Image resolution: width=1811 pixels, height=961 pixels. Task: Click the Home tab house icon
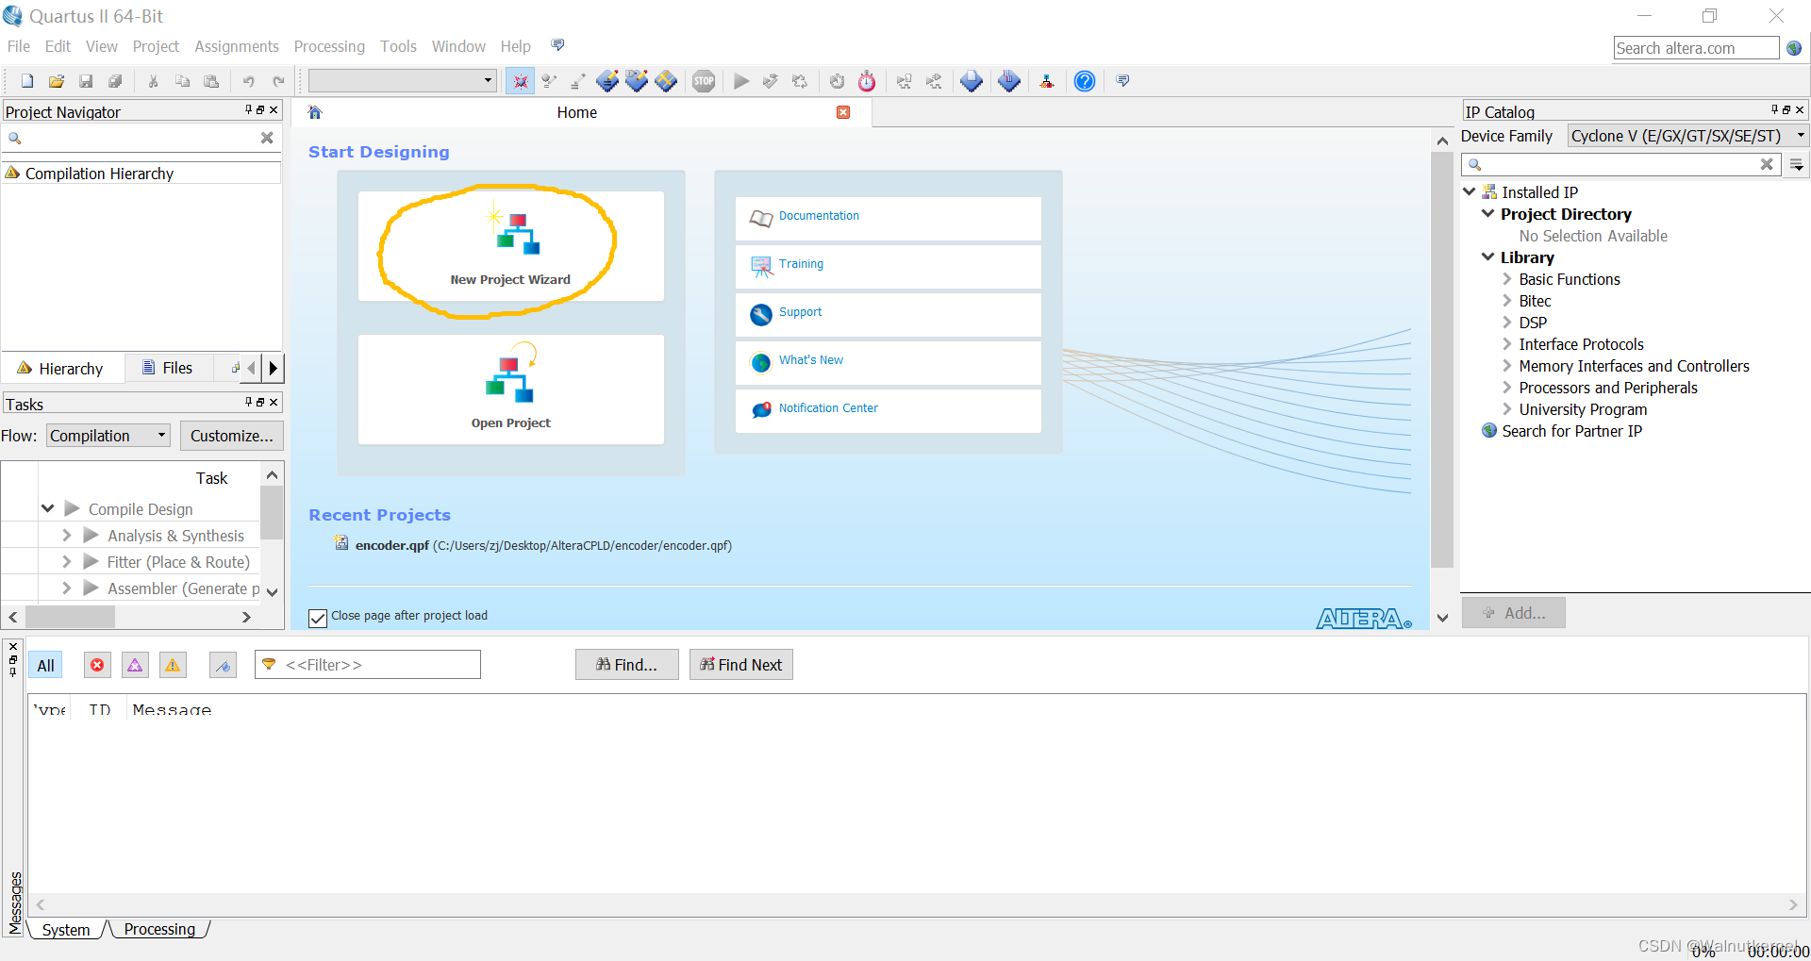point(315,112)
